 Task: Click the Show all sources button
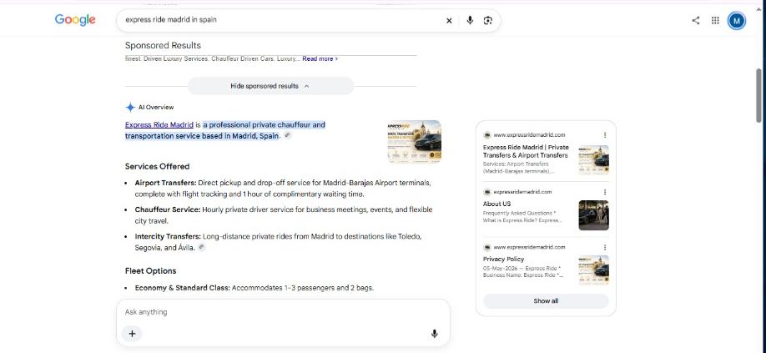click(546, 301)
